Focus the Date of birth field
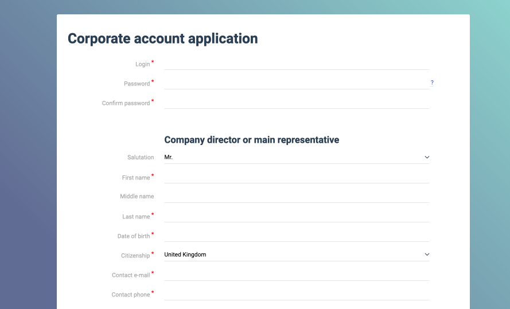The image size is (510, 309). pos(297,235)
